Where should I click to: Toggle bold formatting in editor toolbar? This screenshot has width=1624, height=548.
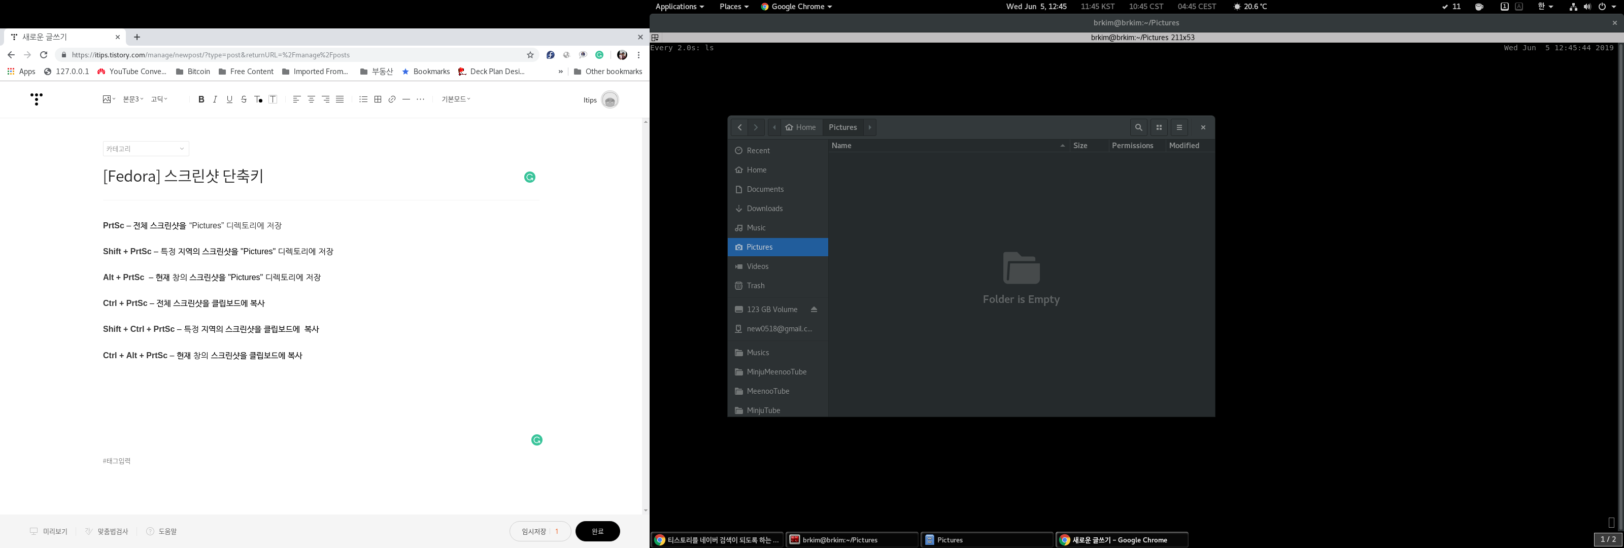click(201, 99)
